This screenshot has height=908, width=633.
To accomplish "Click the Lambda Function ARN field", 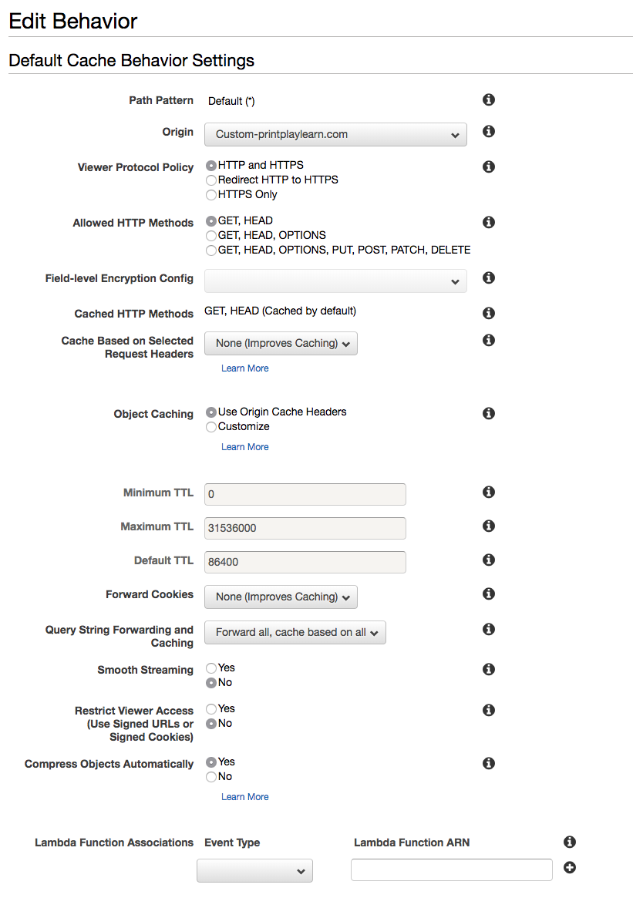I will click(x=451, y=869).
